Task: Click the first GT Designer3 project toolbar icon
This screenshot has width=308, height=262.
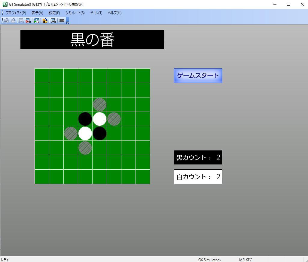Action: (6, 20)
